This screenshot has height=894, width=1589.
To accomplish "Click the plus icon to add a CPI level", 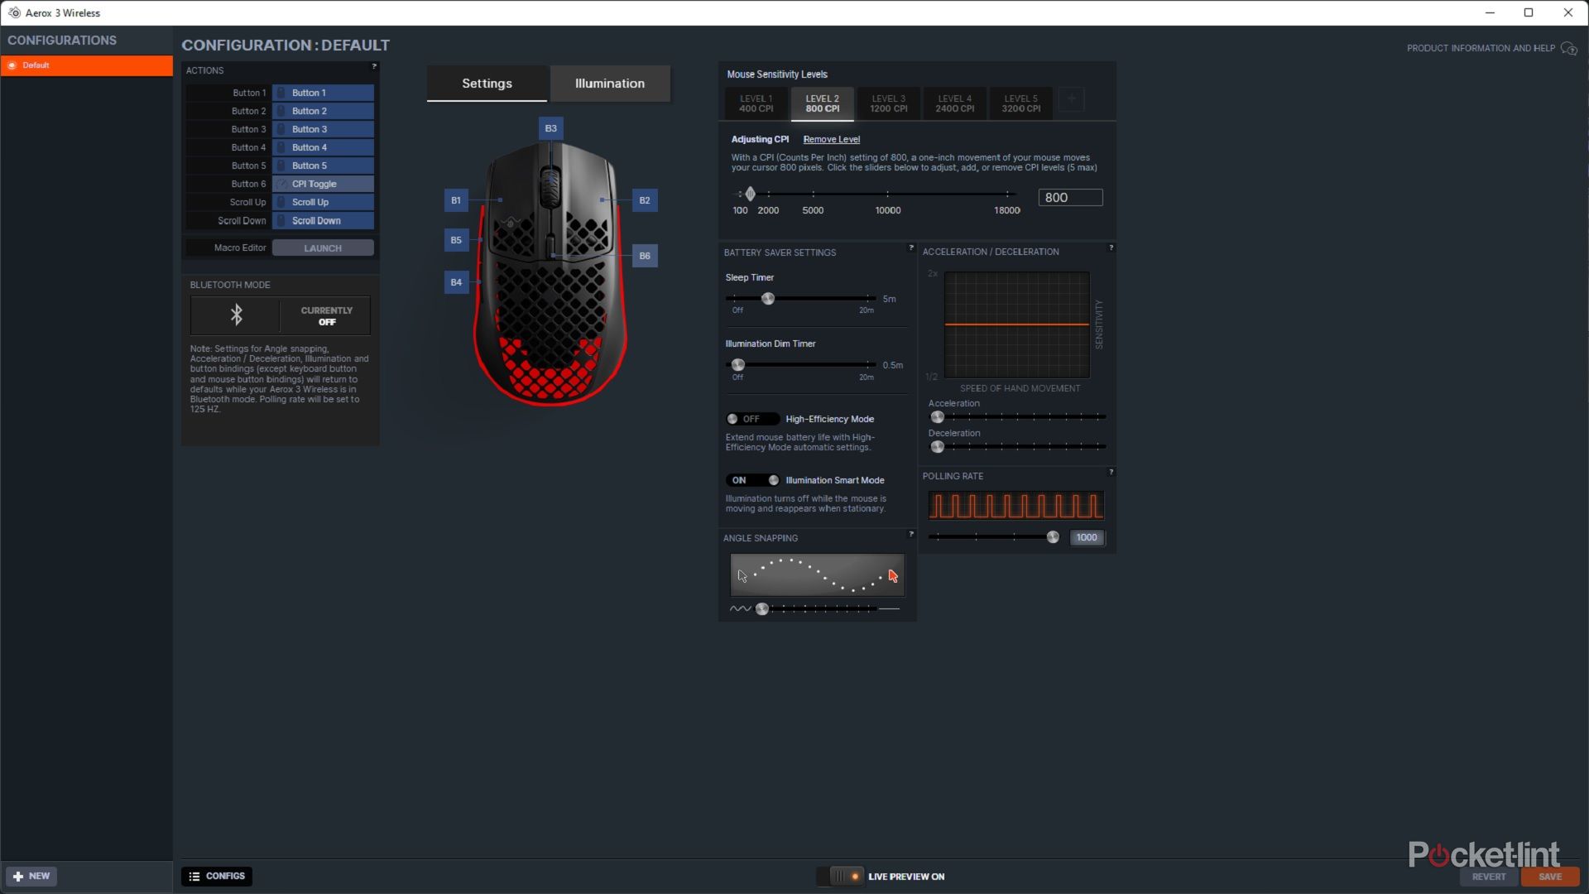I will tap(1071, 99).
